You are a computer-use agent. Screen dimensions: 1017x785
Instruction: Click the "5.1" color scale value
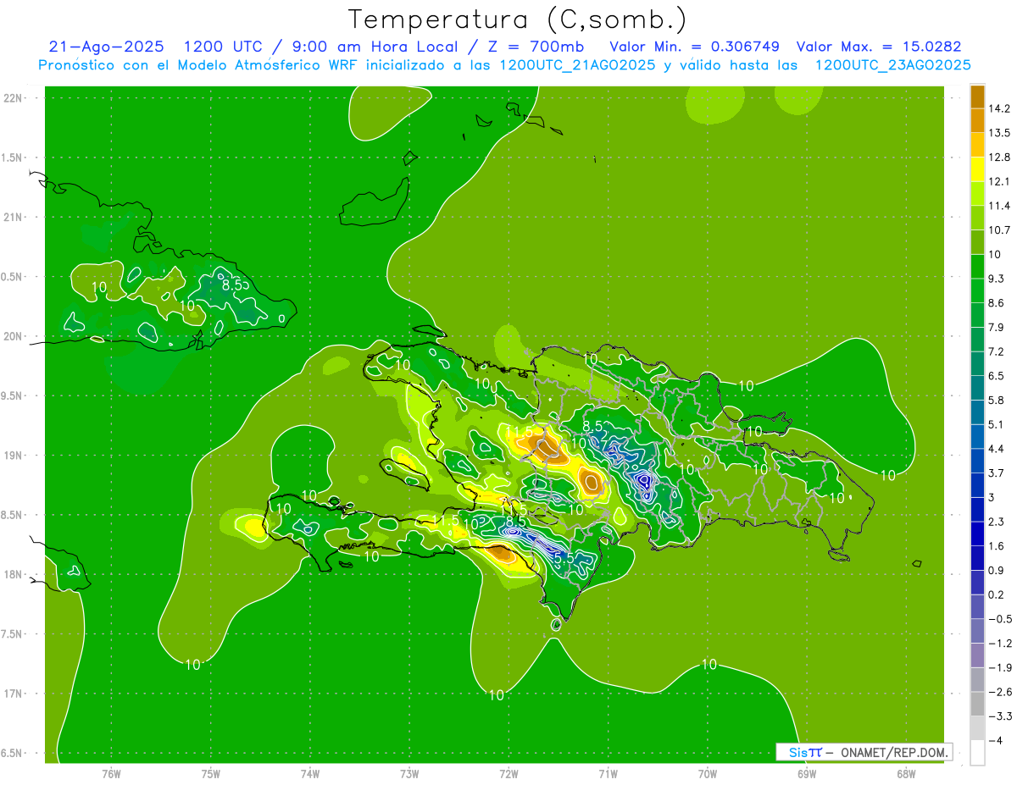(x=997, y=424)
